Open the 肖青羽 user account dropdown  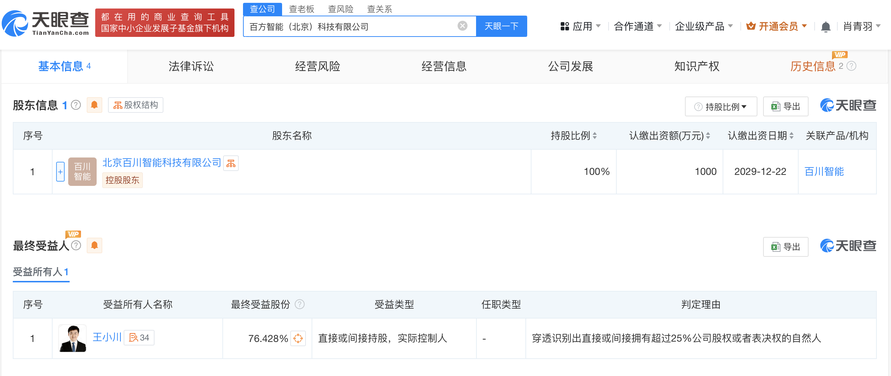862,27
